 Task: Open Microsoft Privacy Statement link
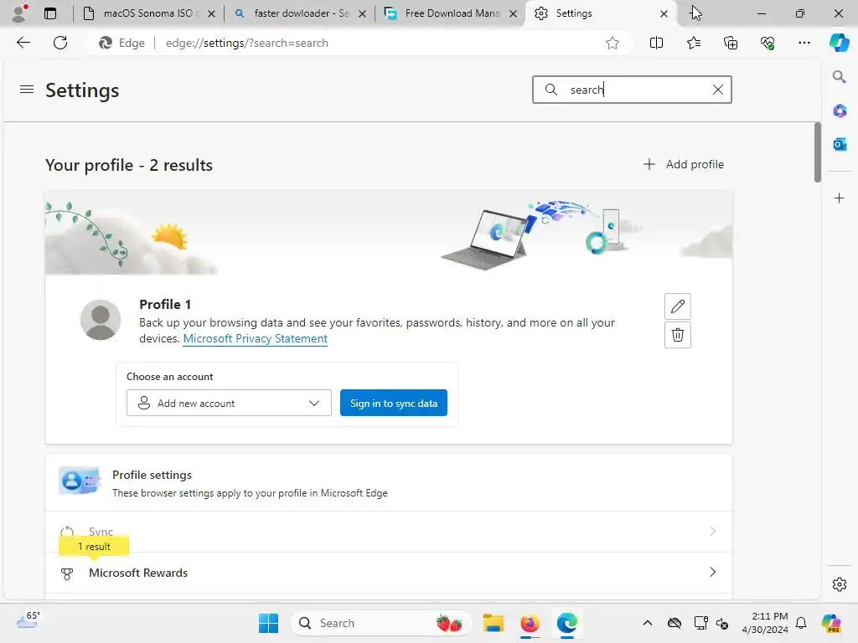pyautogui.click(x=255, y=338)
